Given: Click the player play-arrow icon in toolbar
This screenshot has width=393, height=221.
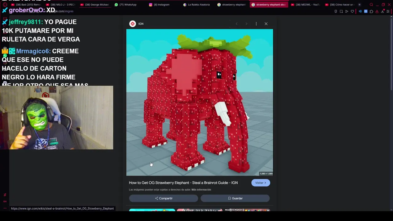Looking at the screenshot, I should pos(347,11).
